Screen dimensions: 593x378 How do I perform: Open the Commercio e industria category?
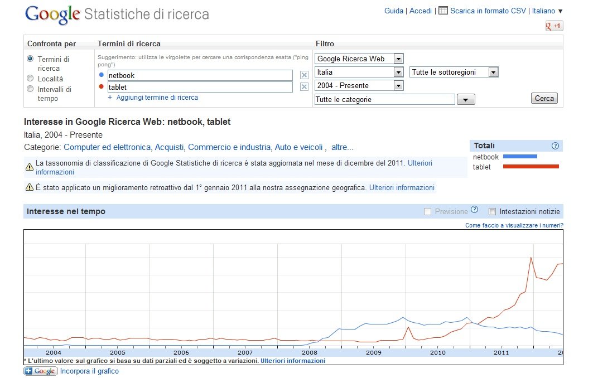pos(229,147)
